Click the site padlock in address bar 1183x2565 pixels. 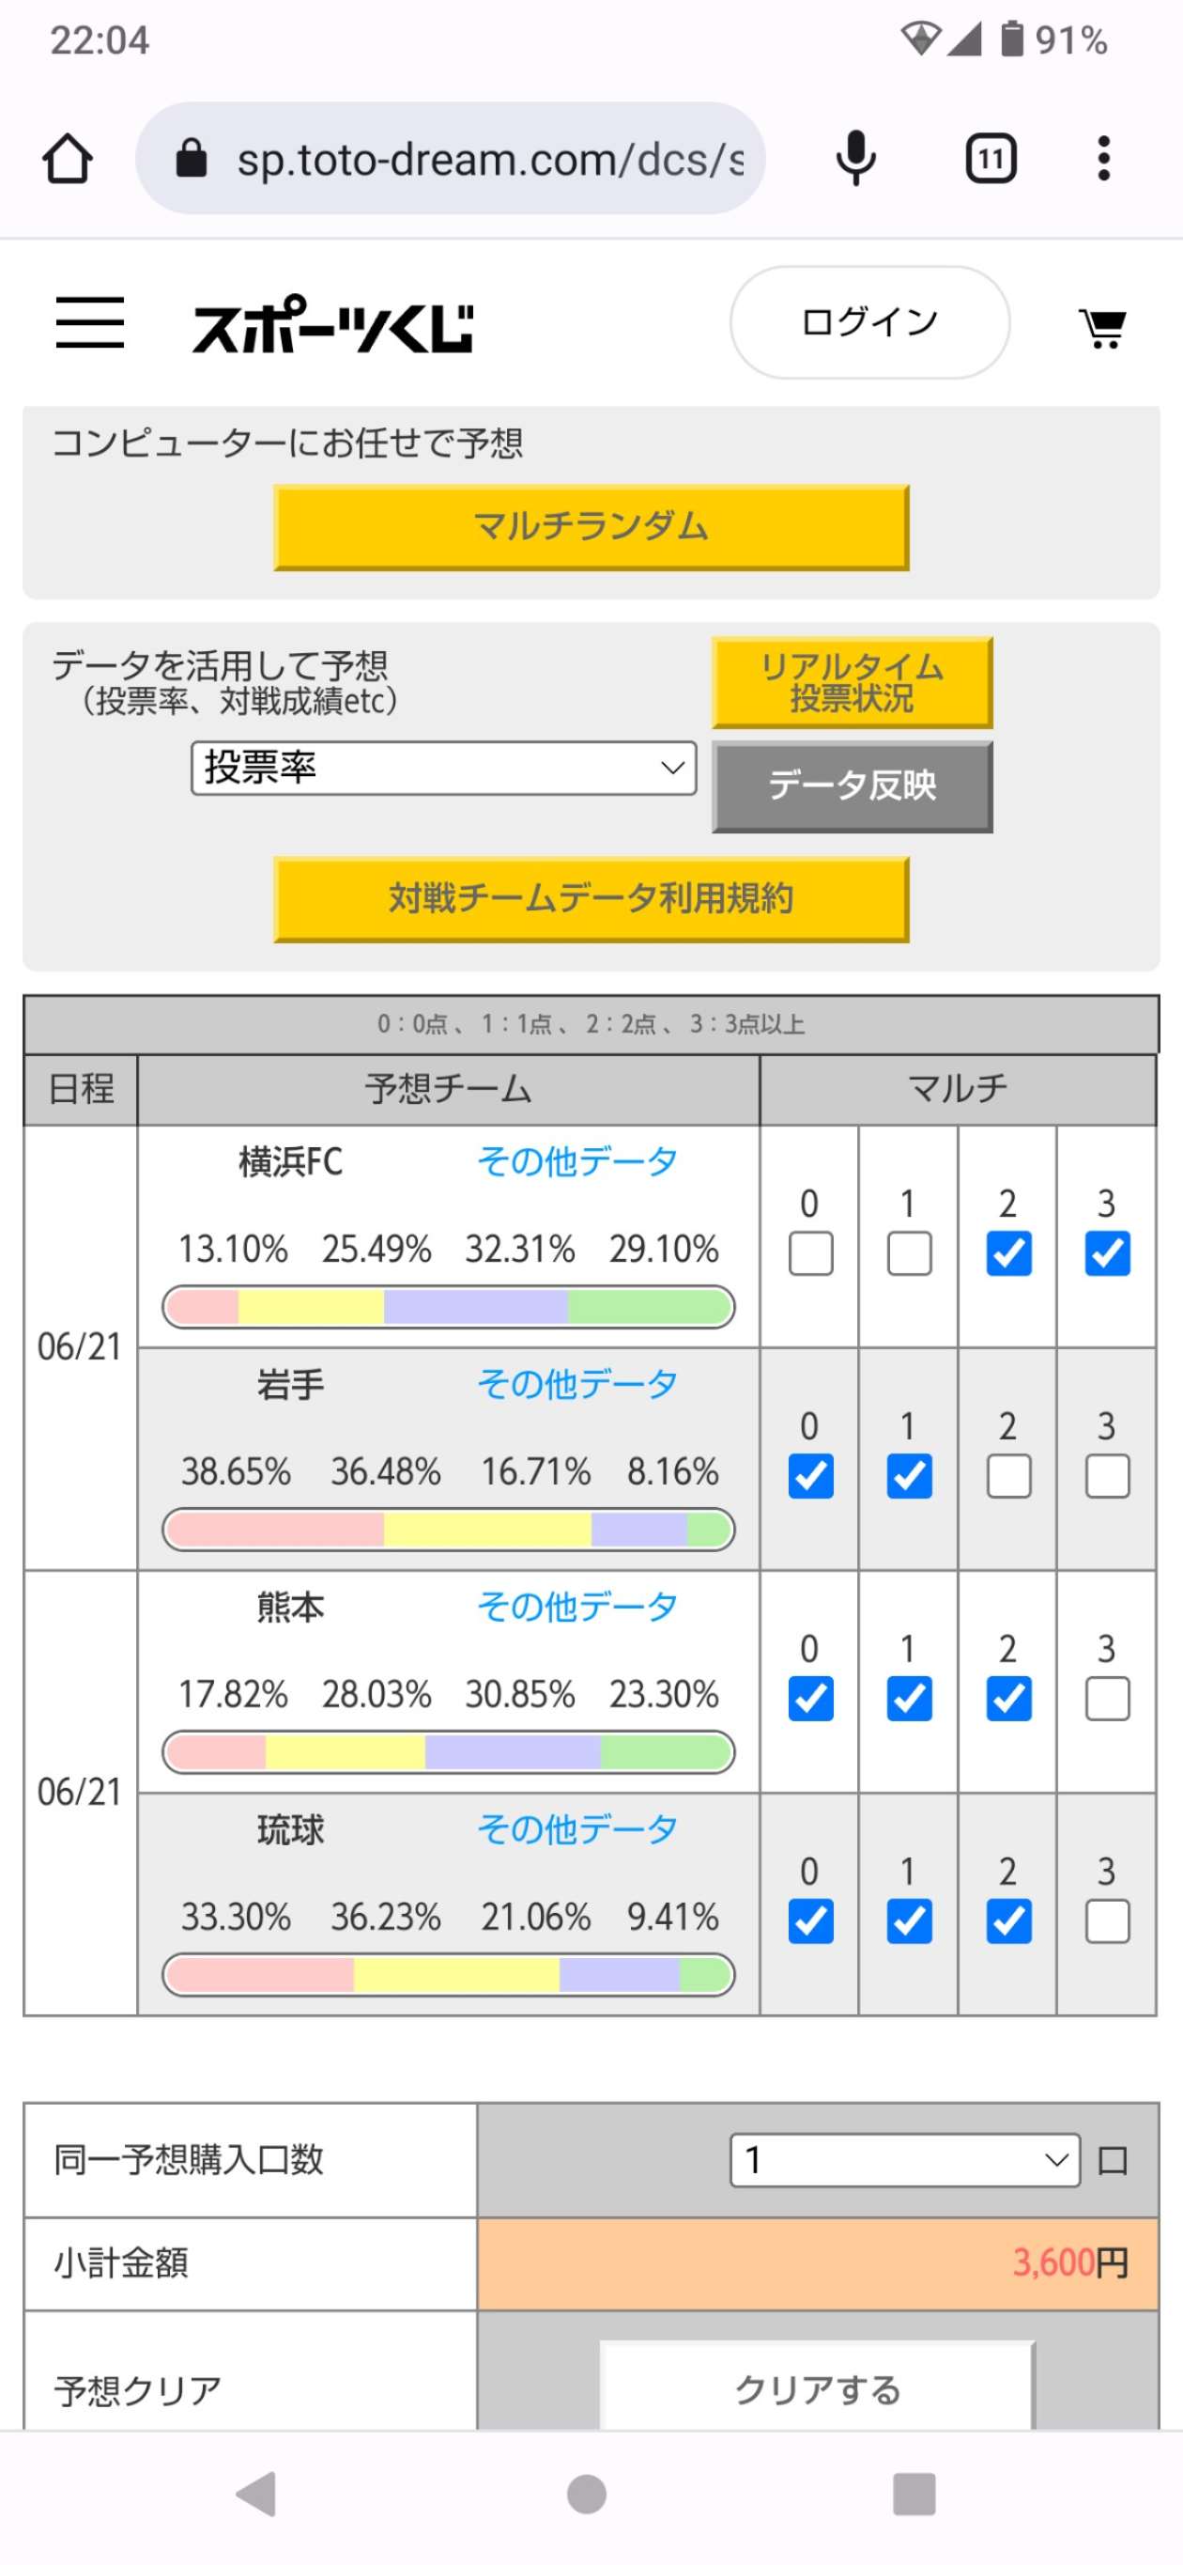(191, 159)
